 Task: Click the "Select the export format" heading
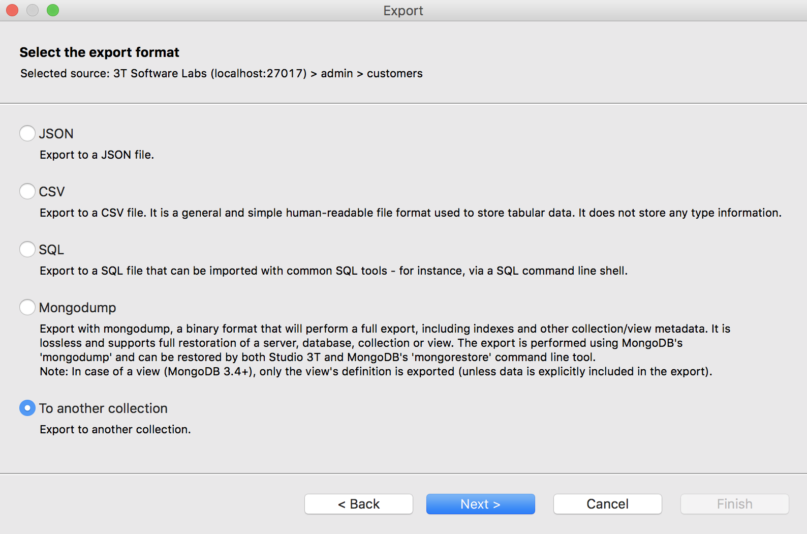(100, 52)
